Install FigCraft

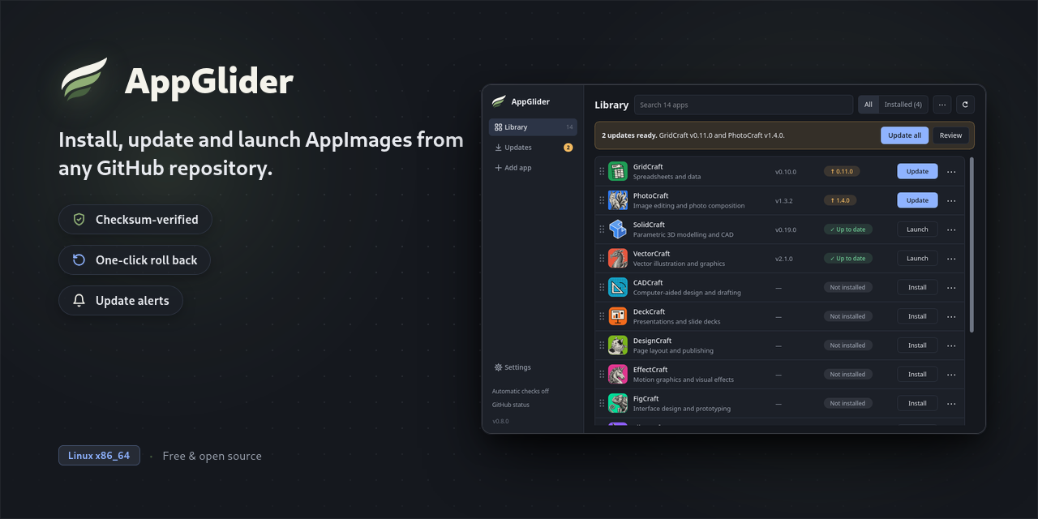click(917, 403)
